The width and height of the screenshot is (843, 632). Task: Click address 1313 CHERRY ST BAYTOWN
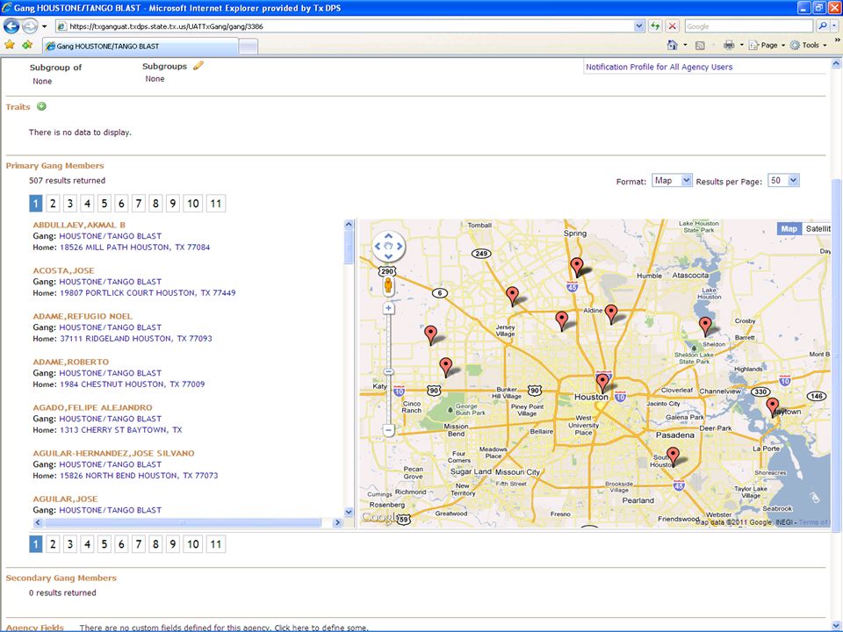[121, 430]
